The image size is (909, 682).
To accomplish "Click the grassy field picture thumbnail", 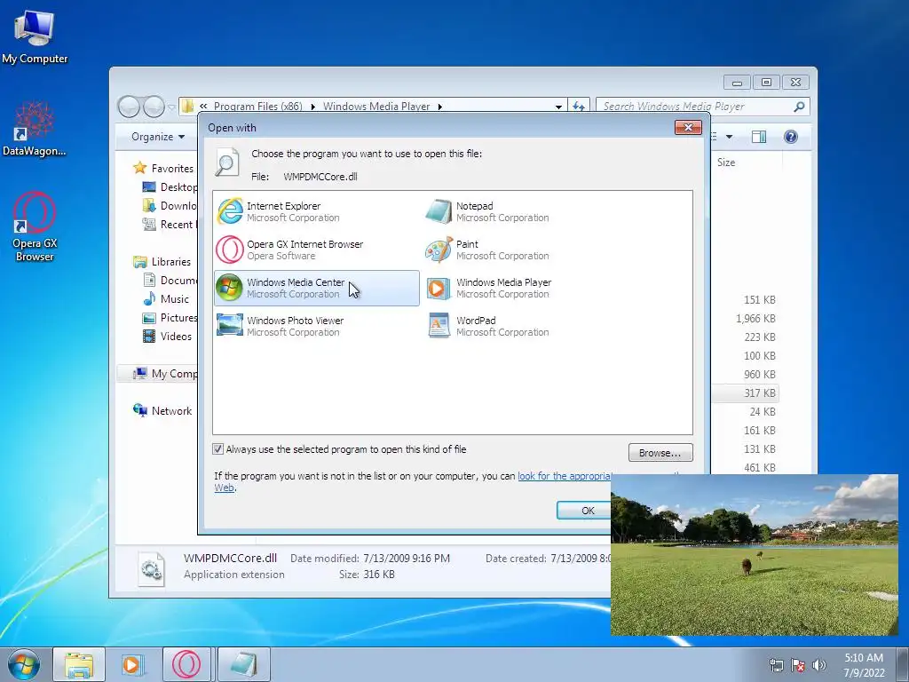I will (755, 555).
